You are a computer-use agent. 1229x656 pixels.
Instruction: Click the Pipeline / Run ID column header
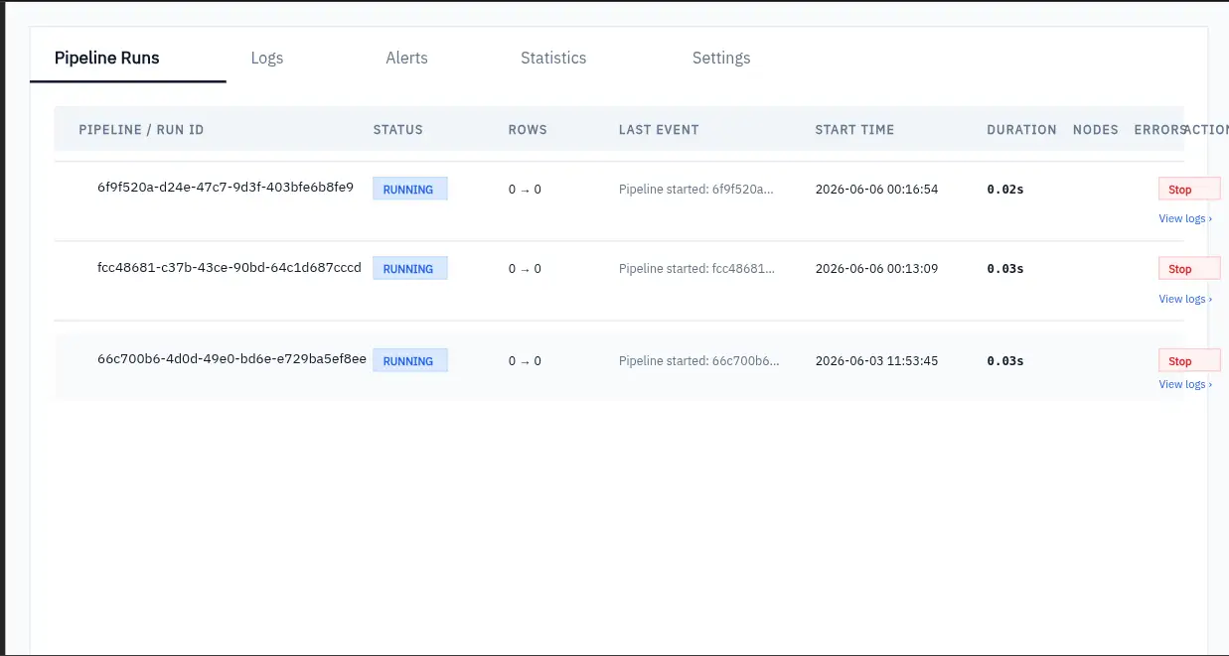point(141,130)
